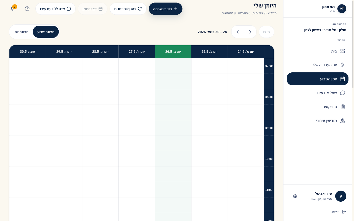Click the orange notification badge 3
The image size is (354, 221).
15,7
